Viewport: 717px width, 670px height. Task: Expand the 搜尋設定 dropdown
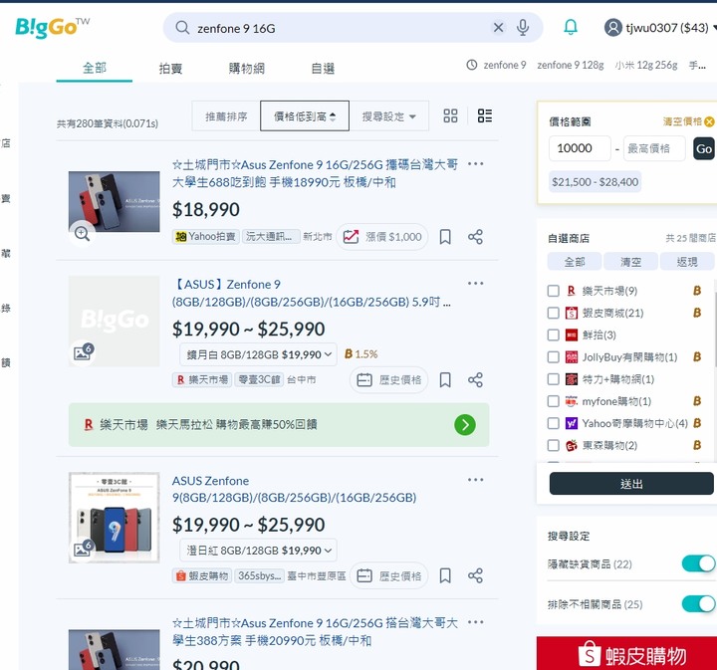tap(389, 116)
